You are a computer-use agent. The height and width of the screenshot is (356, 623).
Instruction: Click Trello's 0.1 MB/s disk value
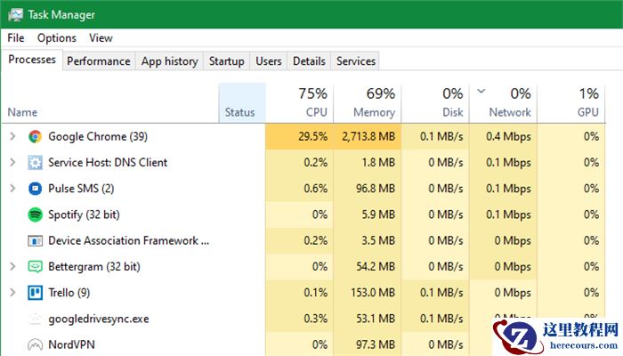[441, 293]
